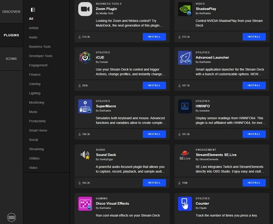Install the ShadowPlay plugin
Screen dimensions: 273x224
pos(254,37)
